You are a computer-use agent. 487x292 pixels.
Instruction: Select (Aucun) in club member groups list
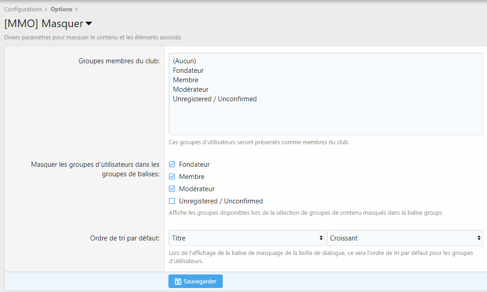coord(185,61)
